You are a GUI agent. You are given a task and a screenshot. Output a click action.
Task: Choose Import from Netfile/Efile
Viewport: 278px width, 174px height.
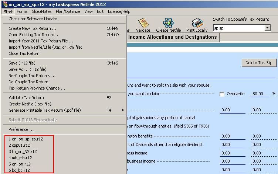tap(64, 47)
